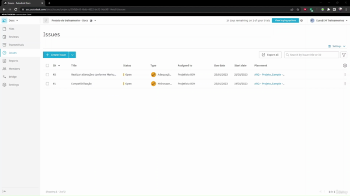Click the Due date column header
Screen dimensions: 350x196
[x=219, y=65]
